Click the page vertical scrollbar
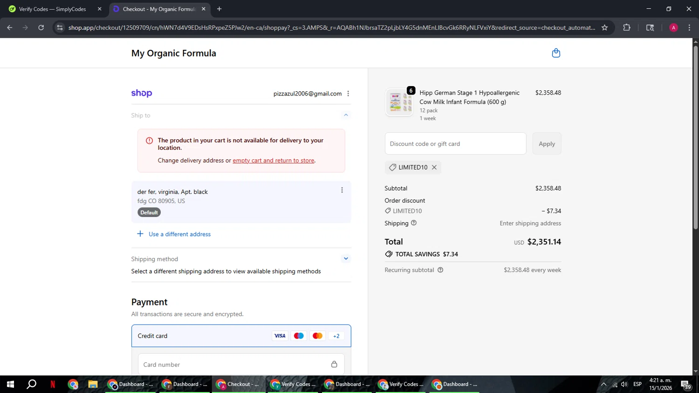 pos(695,137)
